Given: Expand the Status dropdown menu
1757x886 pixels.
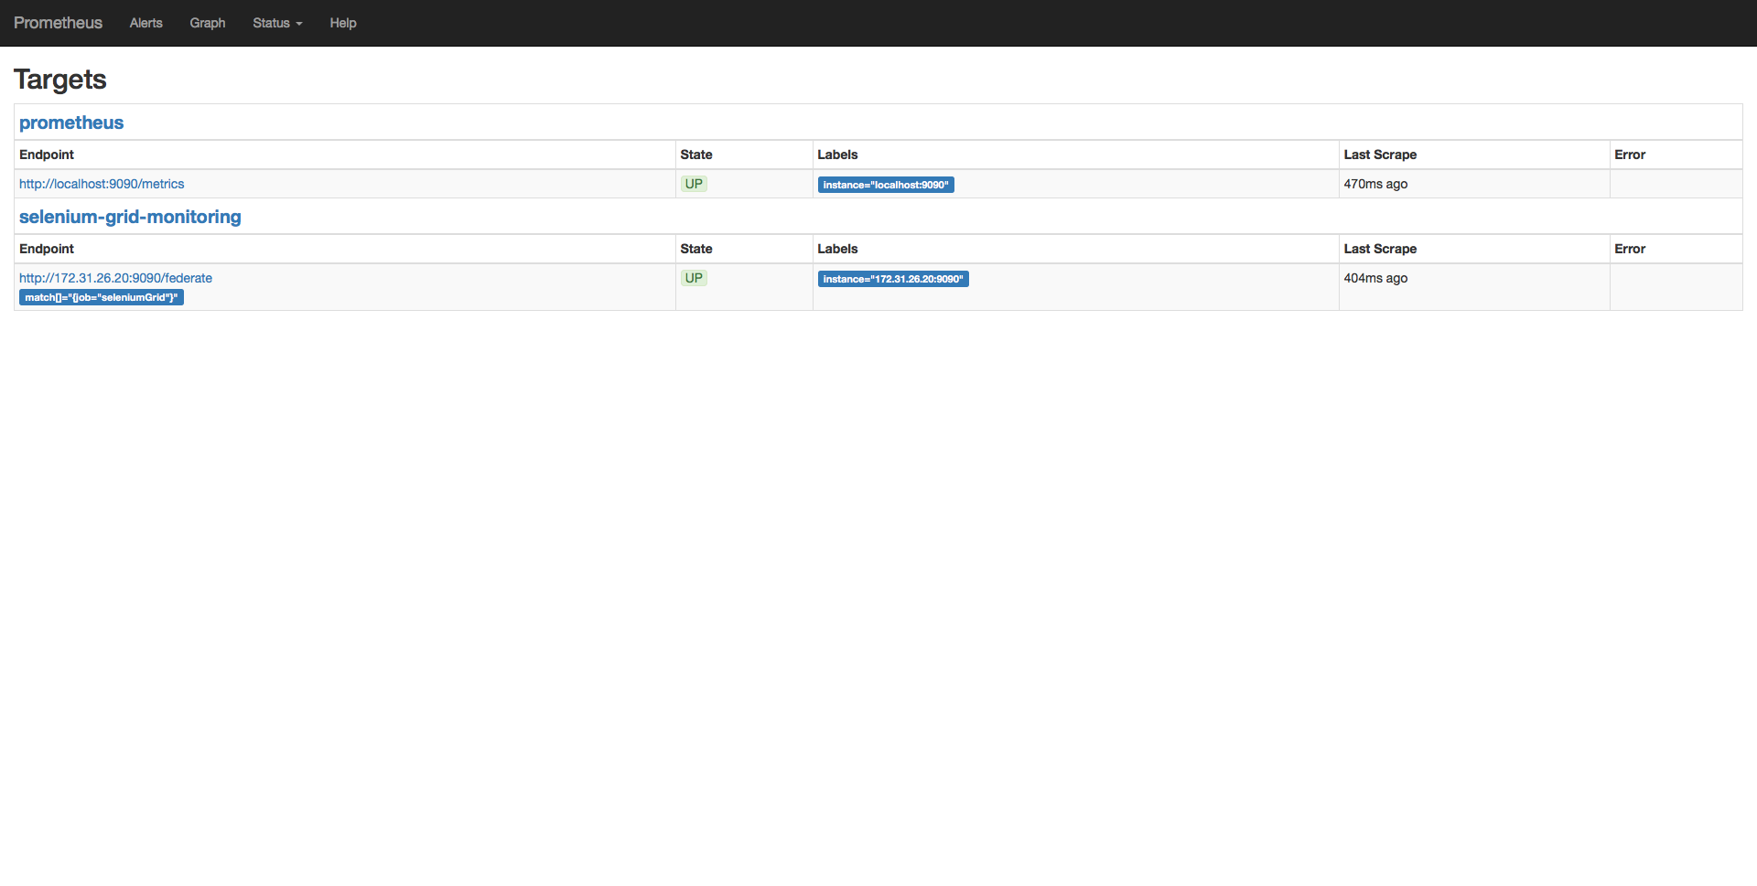Looking at the screenshot, I should (277, 23).
